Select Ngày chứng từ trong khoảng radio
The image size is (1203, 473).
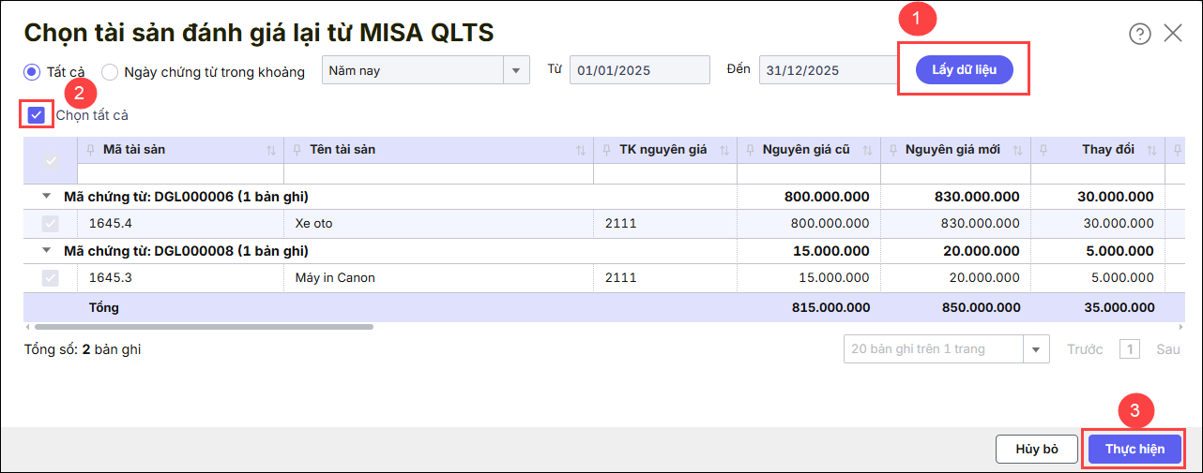(110, 71)
